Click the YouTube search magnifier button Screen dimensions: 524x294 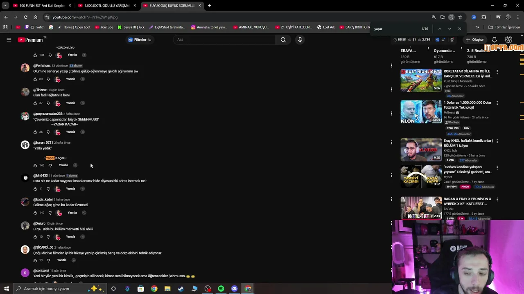(283, 40)
